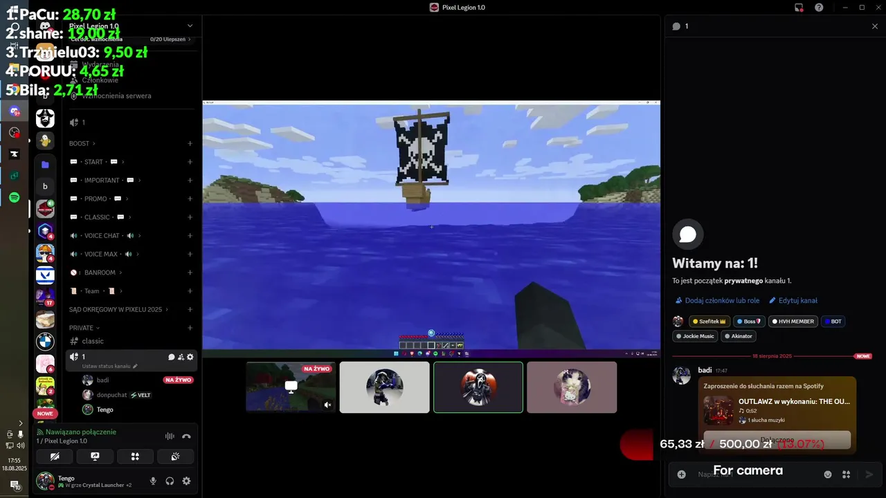This screenshot has height=498, width=886.
Task: Click plus attachment button in chat input
Action: pyautogui.click(x=682, y=474)
